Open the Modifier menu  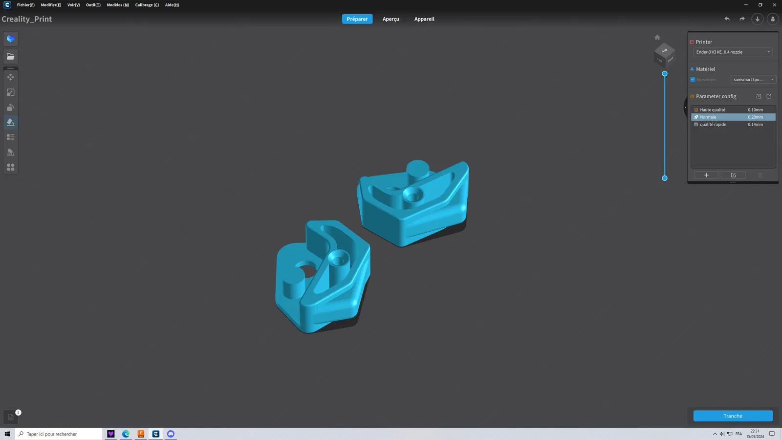pos(51,5)
